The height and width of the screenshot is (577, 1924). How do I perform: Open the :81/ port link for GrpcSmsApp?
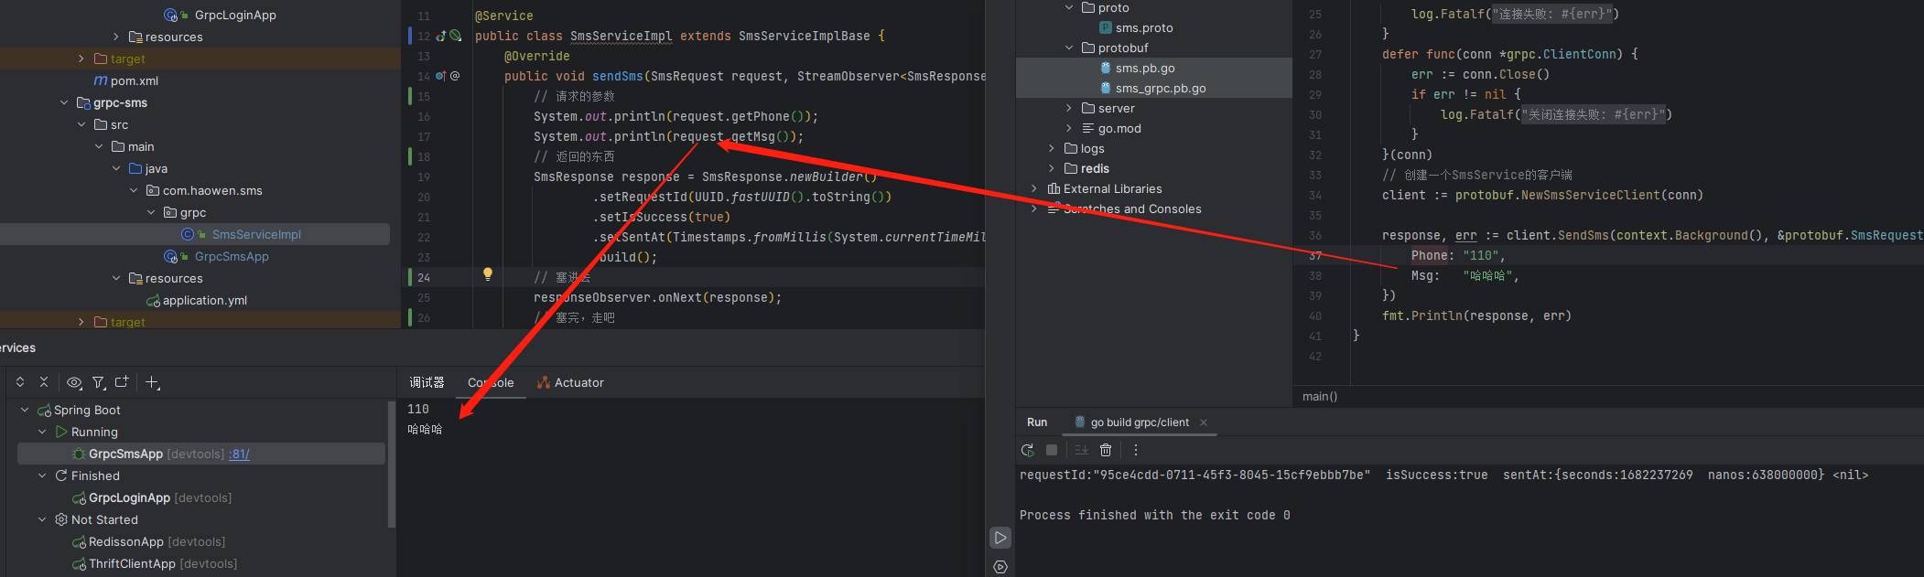tap(239, 454)
